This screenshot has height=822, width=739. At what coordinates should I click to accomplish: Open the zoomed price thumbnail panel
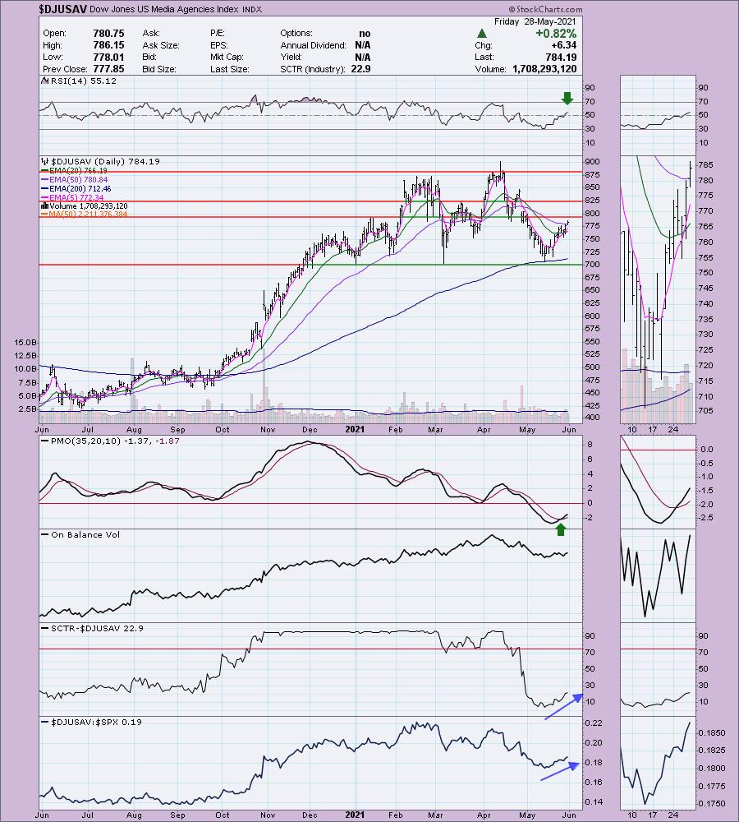tap(658, 290)
